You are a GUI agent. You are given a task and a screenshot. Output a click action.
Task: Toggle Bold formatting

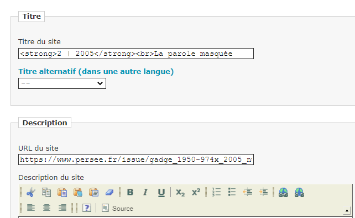(x=130, y=192)
